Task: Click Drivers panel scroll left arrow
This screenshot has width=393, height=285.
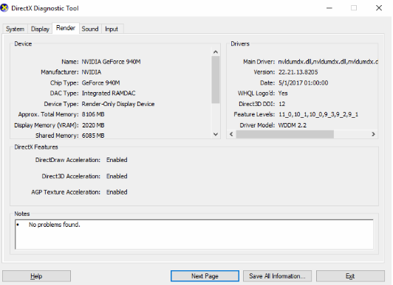Action: pyautogui.click(x=231, y=134)
